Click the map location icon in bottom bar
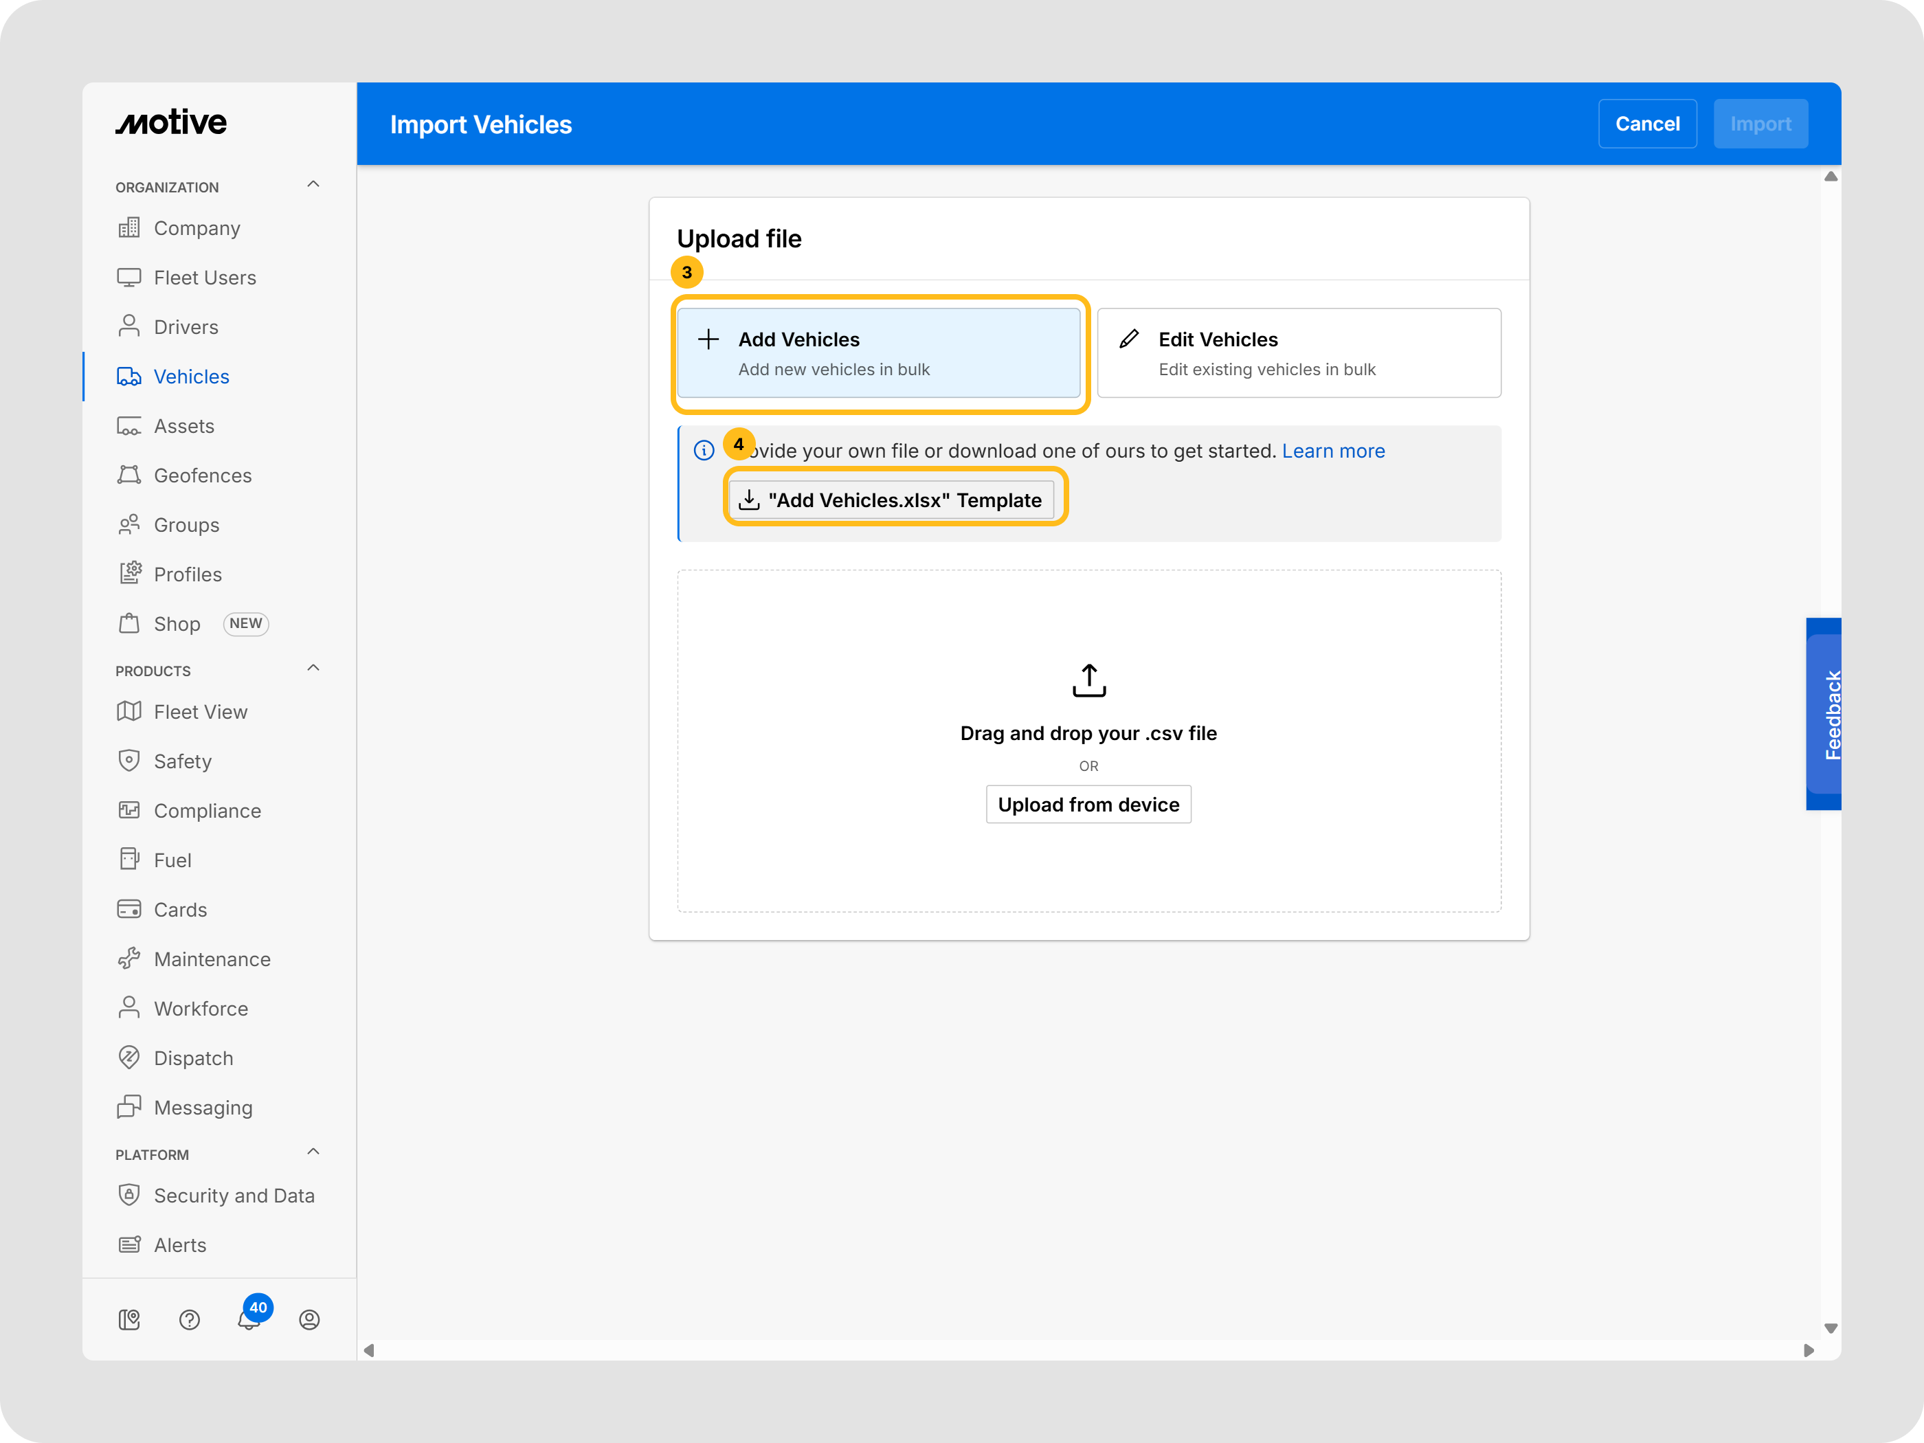This screenshot has height=1443, width=1924. [128, 1319]
